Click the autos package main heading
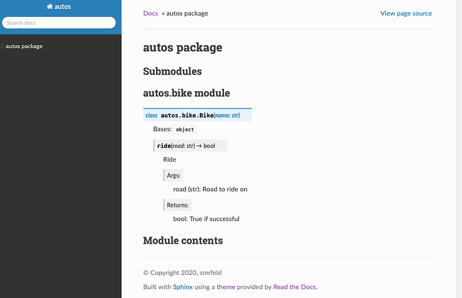Screen dimensions: 462x298 click(182, 47)
